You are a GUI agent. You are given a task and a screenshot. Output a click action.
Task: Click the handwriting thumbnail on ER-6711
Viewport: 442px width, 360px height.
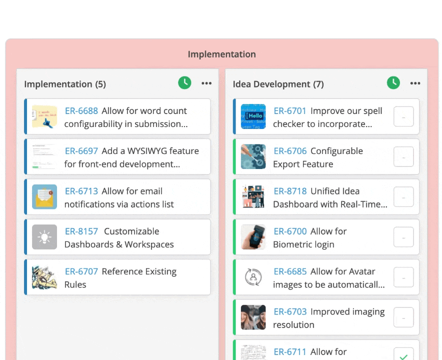[x=253, y=352]
